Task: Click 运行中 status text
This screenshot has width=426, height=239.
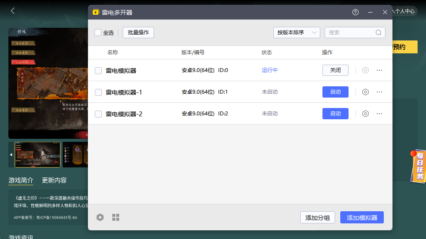Action: point(270,70)
